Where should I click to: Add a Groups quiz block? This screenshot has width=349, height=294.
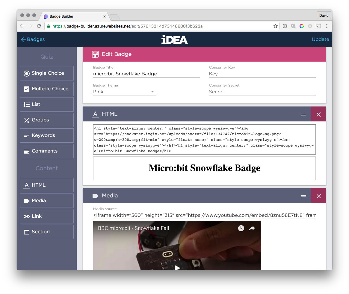click(x=46, y=120)
